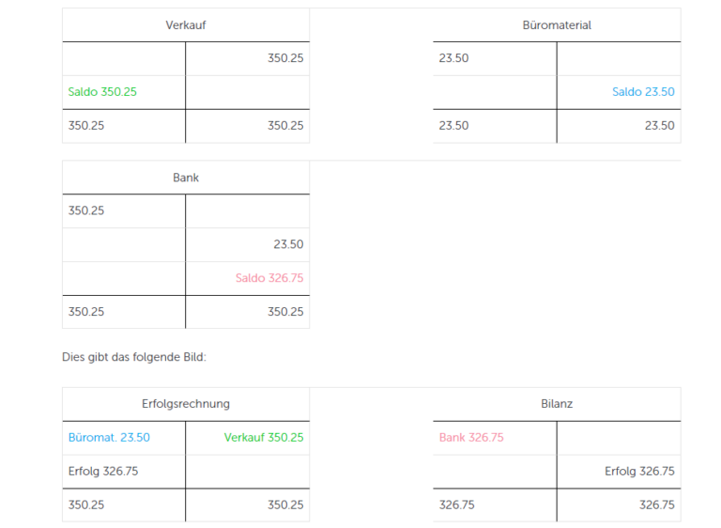
Task: Click the green Saldo 350.25 entry
Action: [102, 92]
